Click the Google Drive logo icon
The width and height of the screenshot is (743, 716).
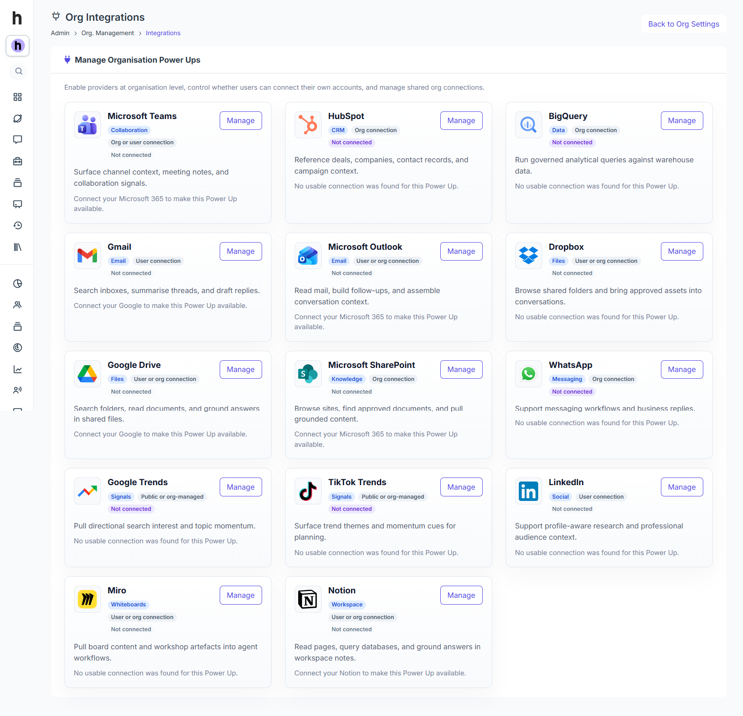88,374
